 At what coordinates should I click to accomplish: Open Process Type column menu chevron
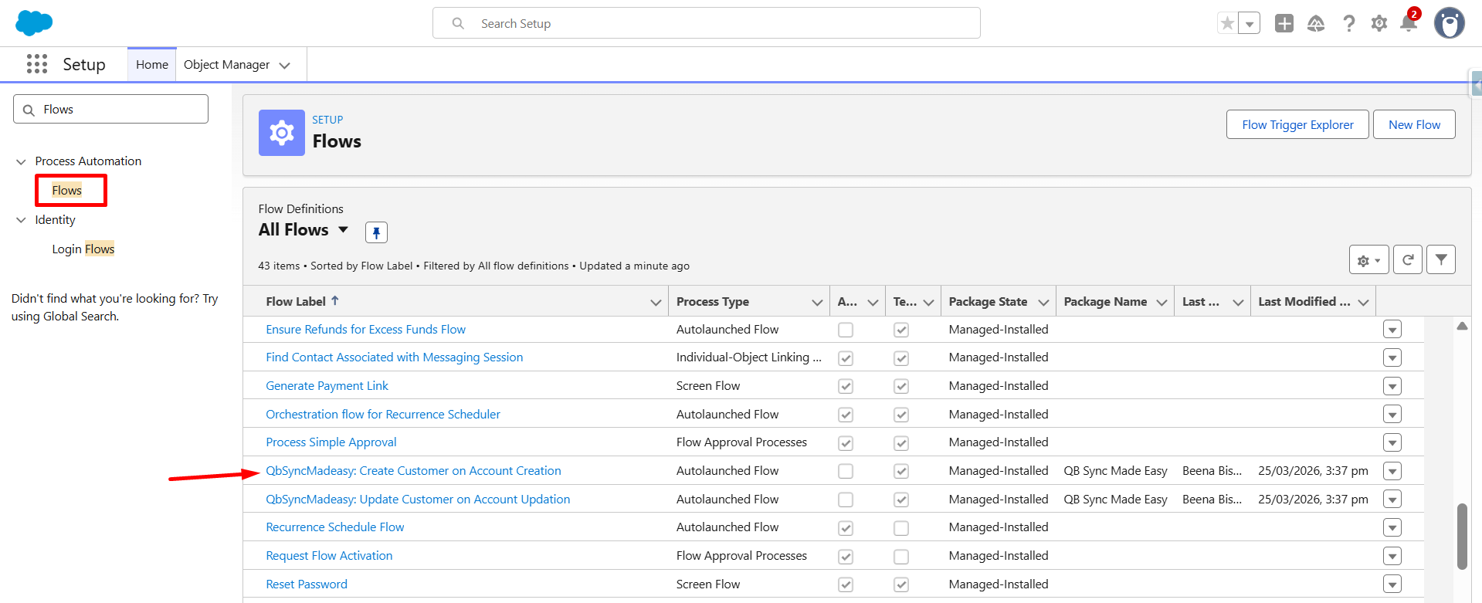(817, 302)
